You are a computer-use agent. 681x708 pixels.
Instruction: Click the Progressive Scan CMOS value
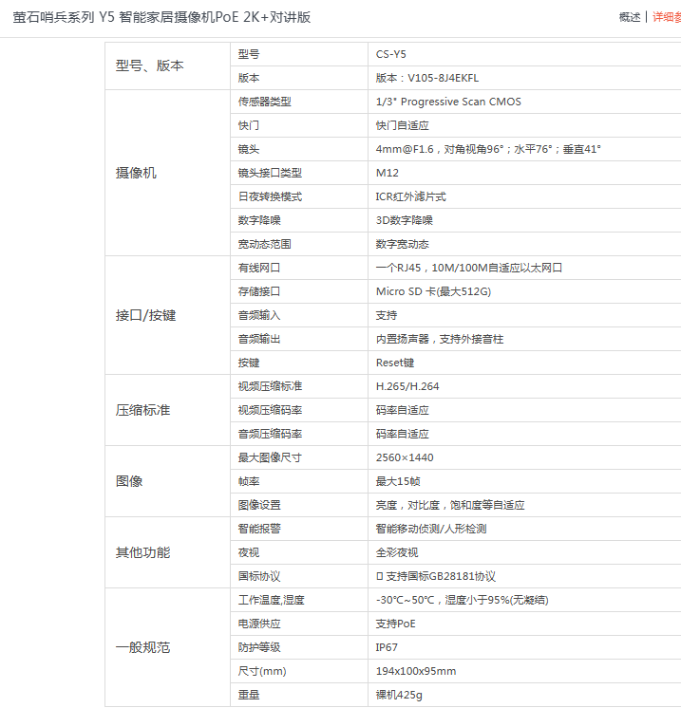pyautogui.click(x=448, y=102)
